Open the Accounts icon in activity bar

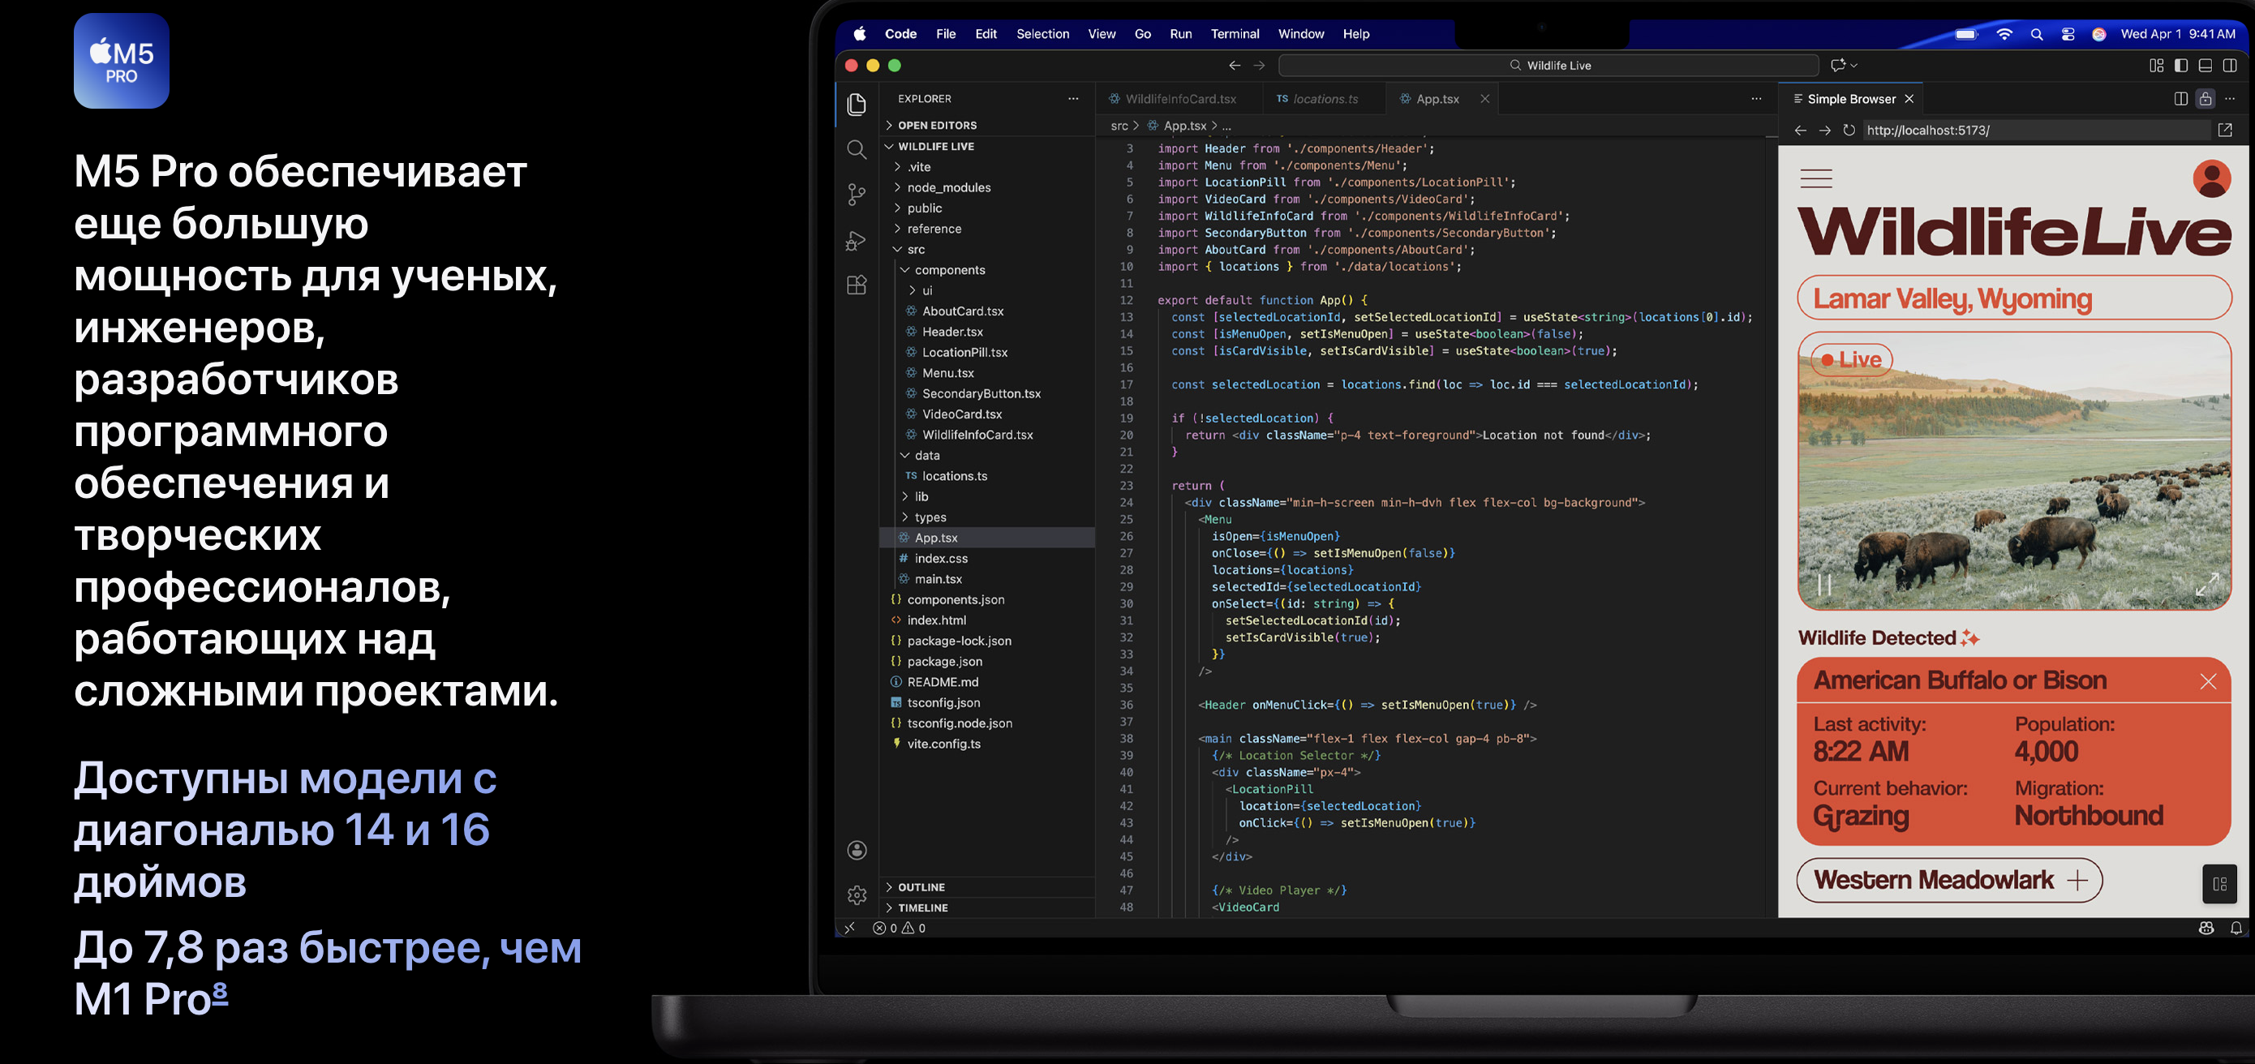tap(856, 850)
